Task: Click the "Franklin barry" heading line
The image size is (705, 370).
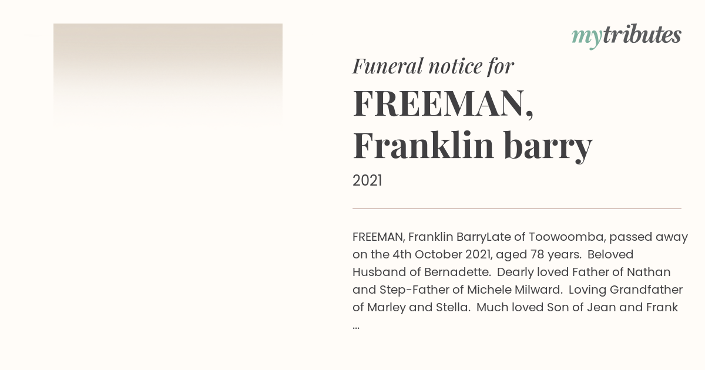Action: (x=472, y=145)
